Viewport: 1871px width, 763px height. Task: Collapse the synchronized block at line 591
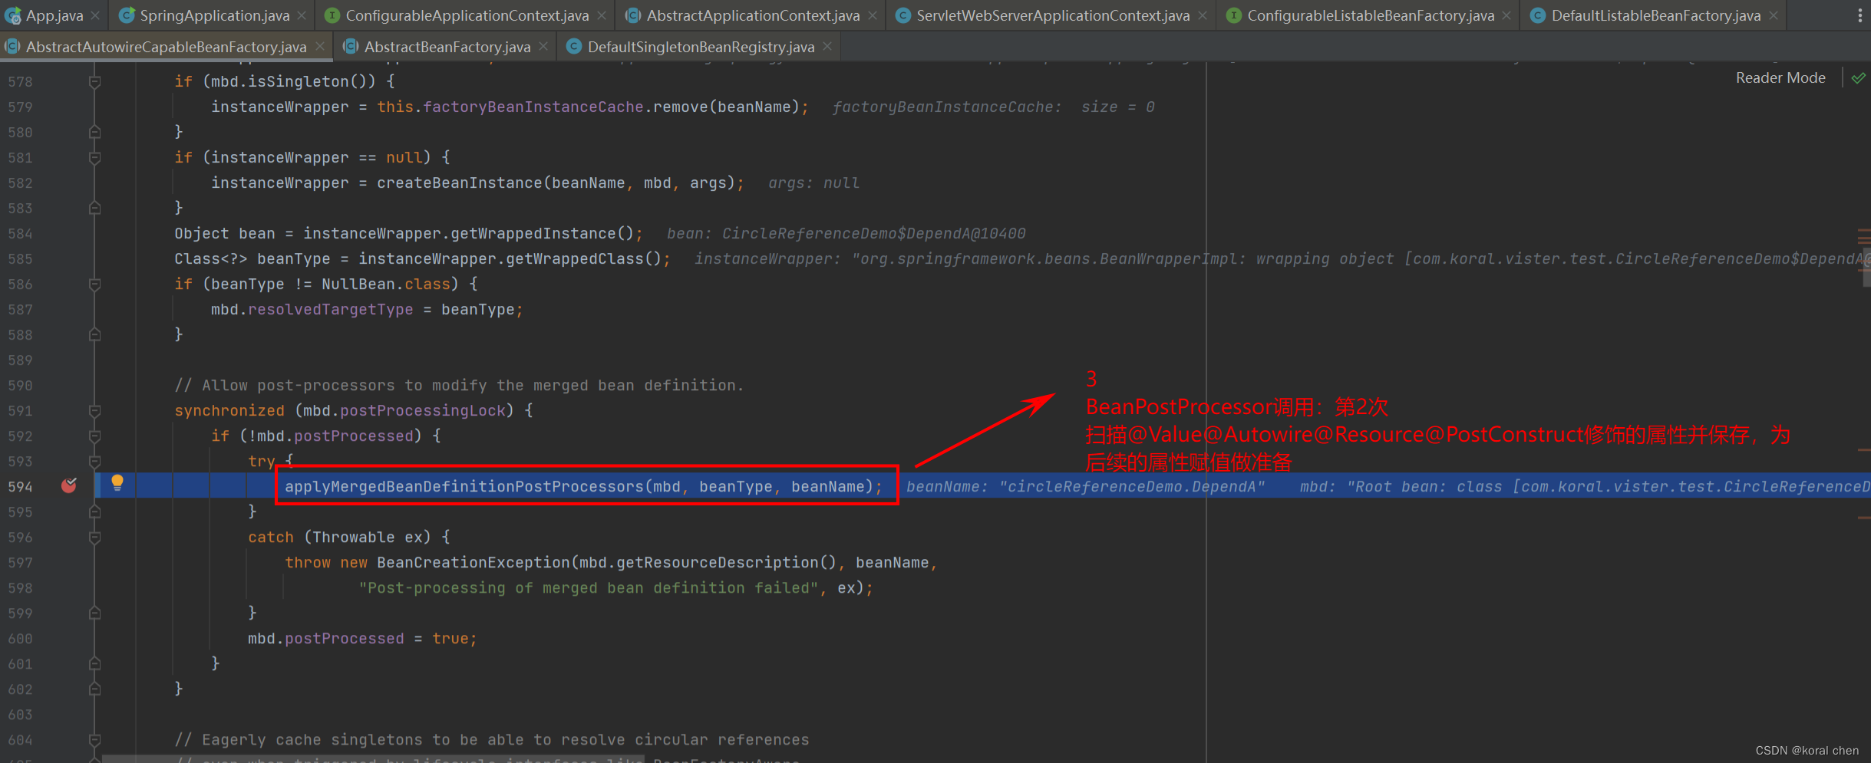94,411
